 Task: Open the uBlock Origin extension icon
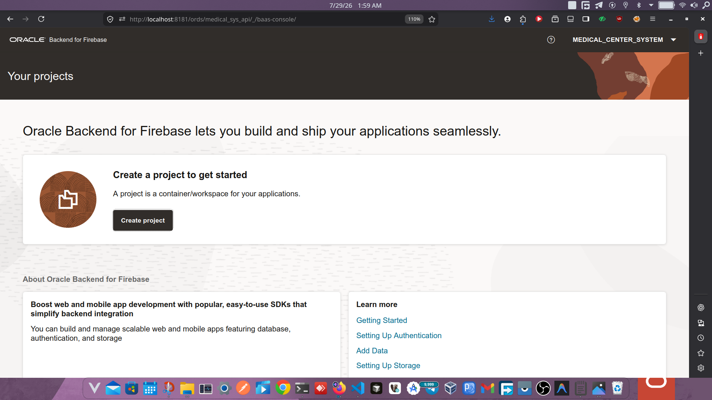(619, 19)
